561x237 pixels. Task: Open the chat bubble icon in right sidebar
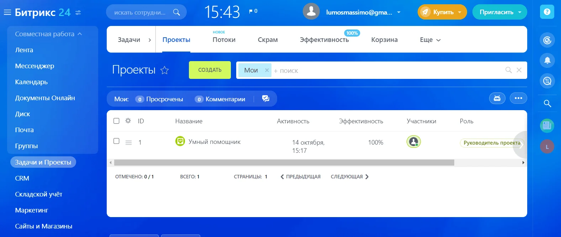click(547, 81)
